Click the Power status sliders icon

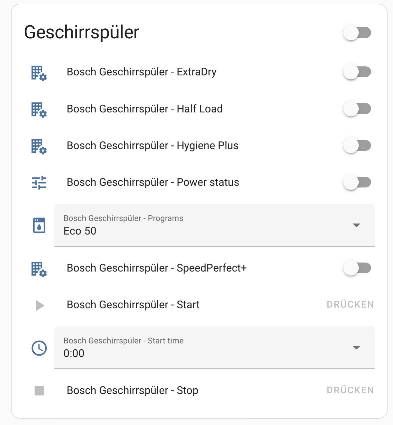[39, 182]
